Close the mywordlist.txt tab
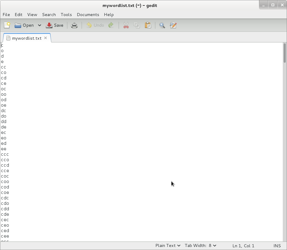The image size is (287, 250). coord(46,38)
